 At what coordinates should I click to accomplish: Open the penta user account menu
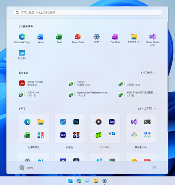point(26,168)
